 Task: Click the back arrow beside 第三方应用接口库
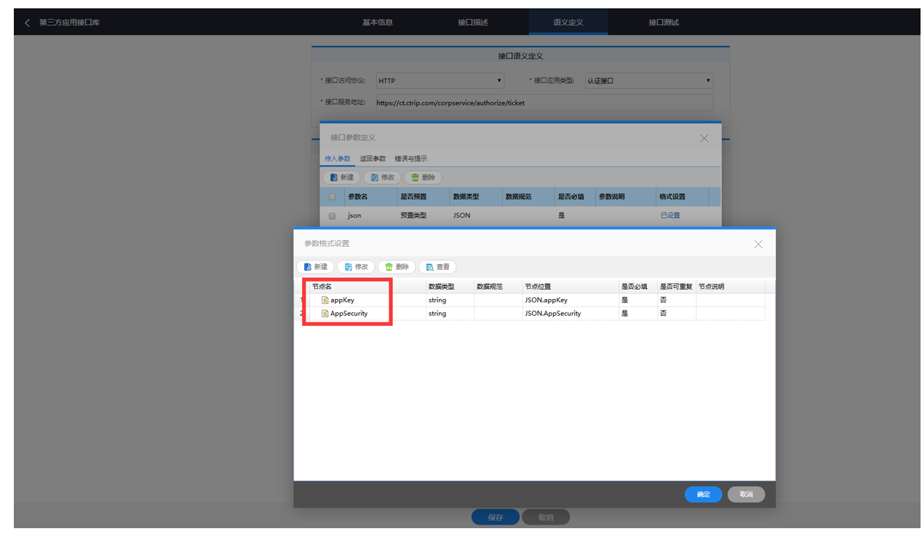[28, 23]
